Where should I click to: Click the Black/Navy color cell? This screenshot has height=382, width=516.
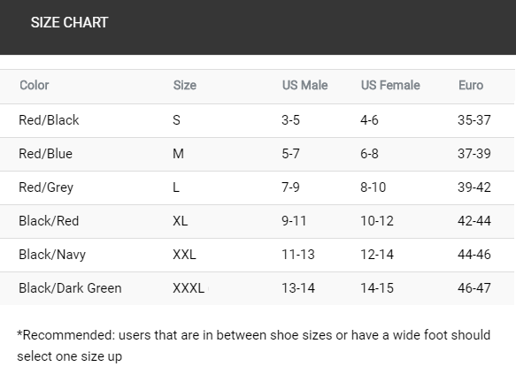pos(52,255)
